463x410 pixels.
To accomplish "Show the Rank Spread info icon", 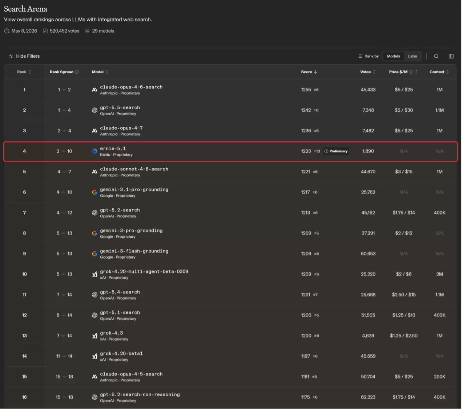I will click(77, 72).
